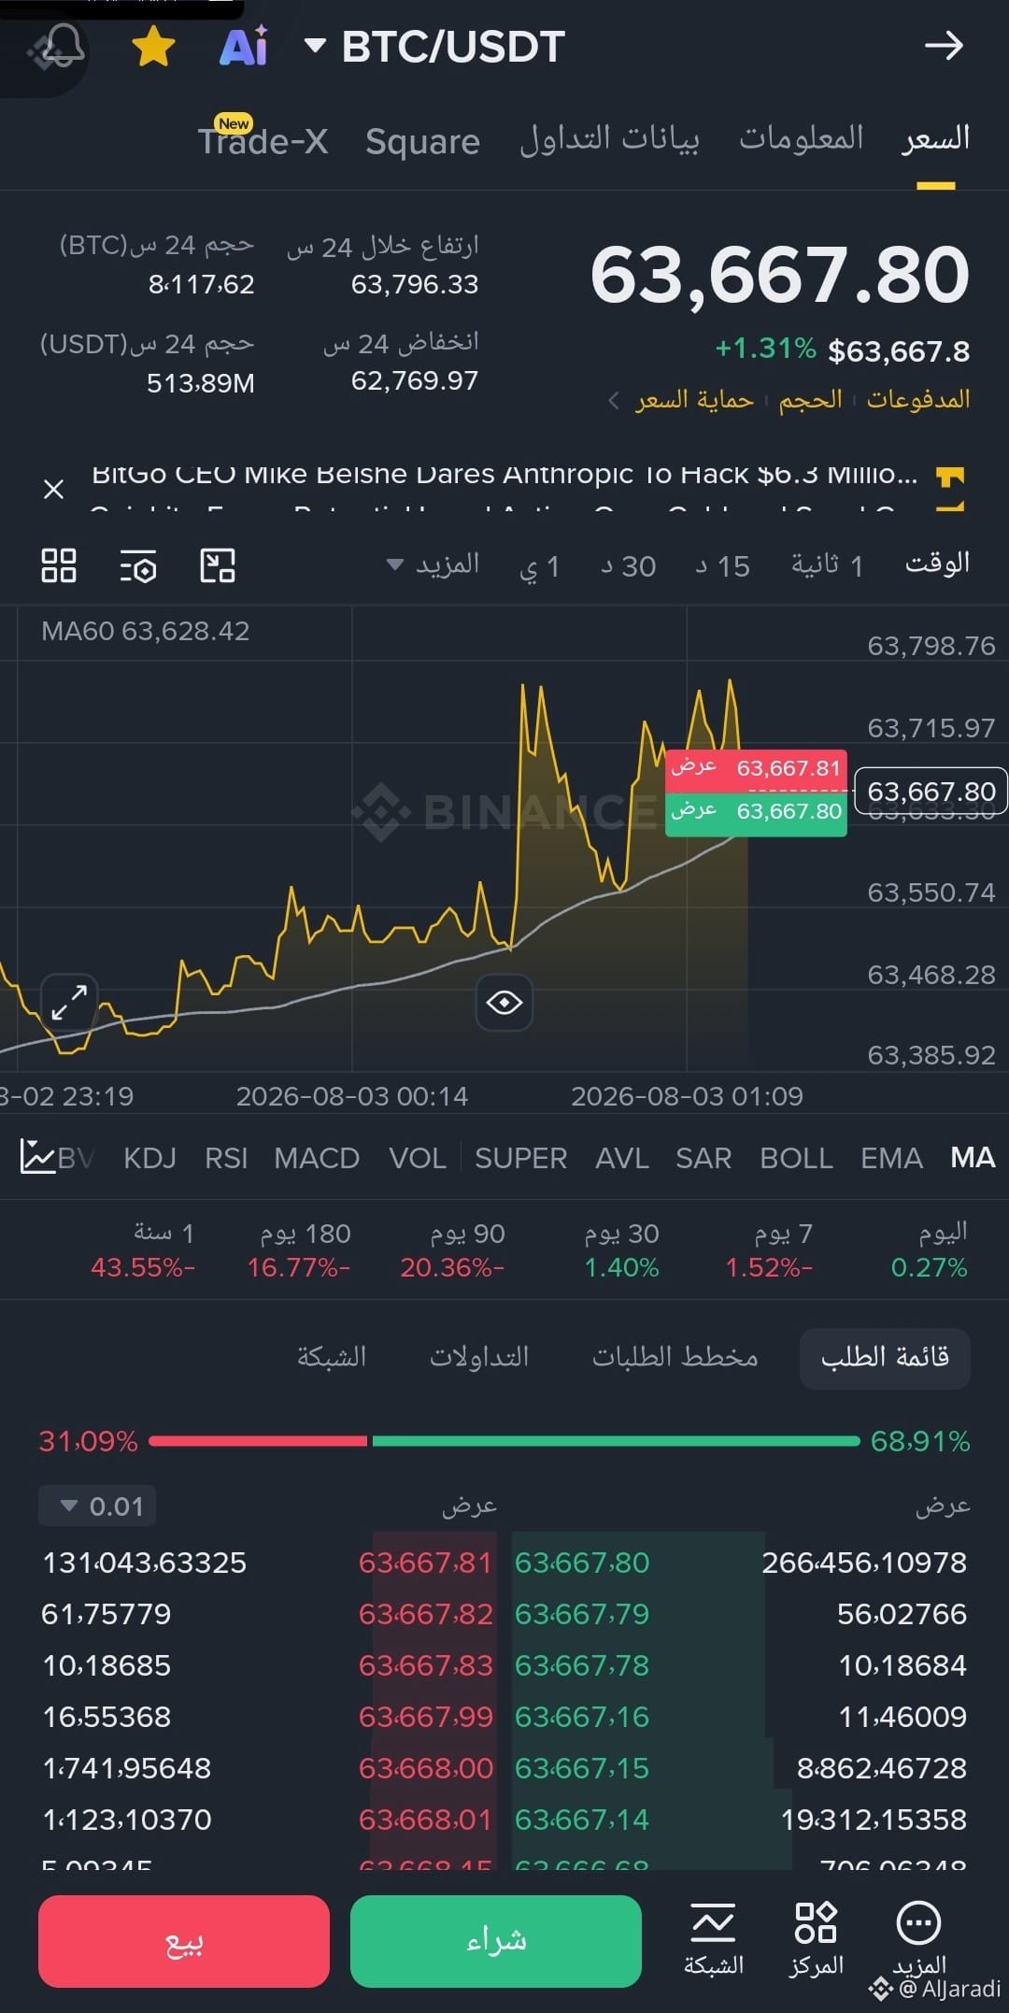The width and height of the screenshot is (1009, 2013).
Task: Tap the buy/sell ratio bar
Action: (504, 1441)
